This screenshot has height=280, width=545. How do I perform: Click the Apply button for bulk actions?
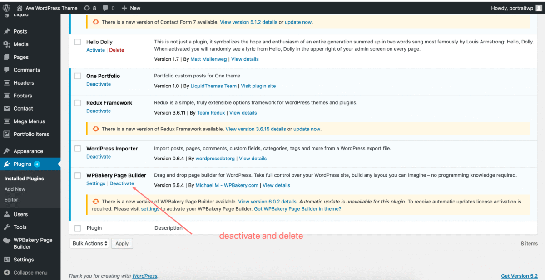pos(122,243)
